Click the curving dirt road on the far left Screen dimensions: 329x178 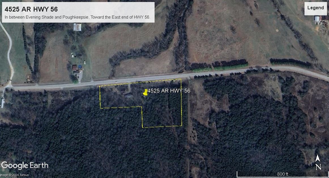click(9, 55)
